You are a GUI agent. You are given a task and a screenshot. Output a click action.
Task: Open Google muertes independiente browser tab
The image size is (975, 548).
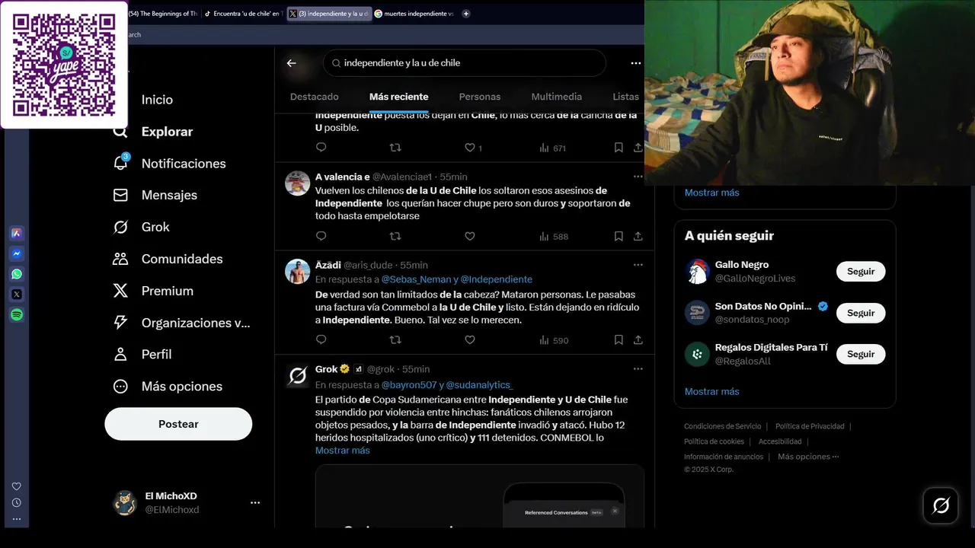(x=415, y=14)
